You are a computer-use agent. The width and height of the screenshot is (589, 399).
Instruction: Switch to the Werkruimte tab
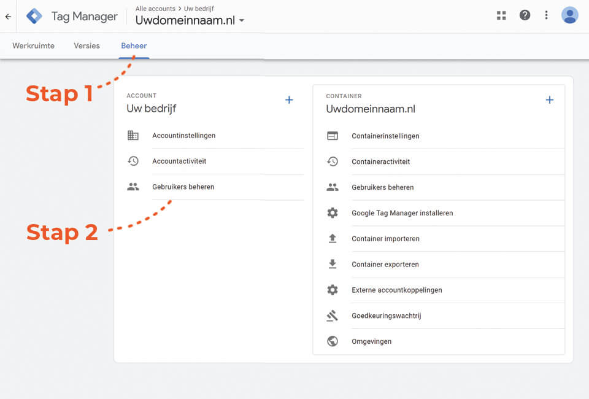33,46
